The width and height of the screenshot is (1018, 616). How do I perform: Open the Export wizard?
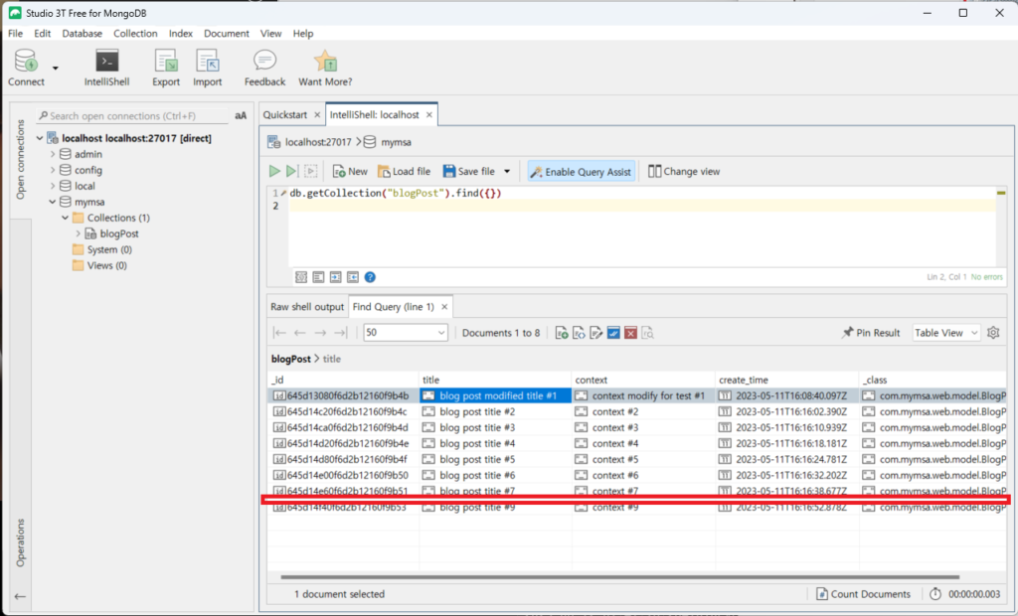(166, 68)
